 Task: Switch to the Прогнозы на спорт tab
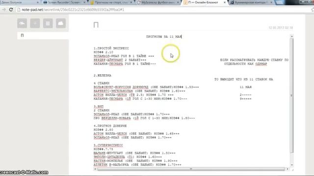point(111,2)
